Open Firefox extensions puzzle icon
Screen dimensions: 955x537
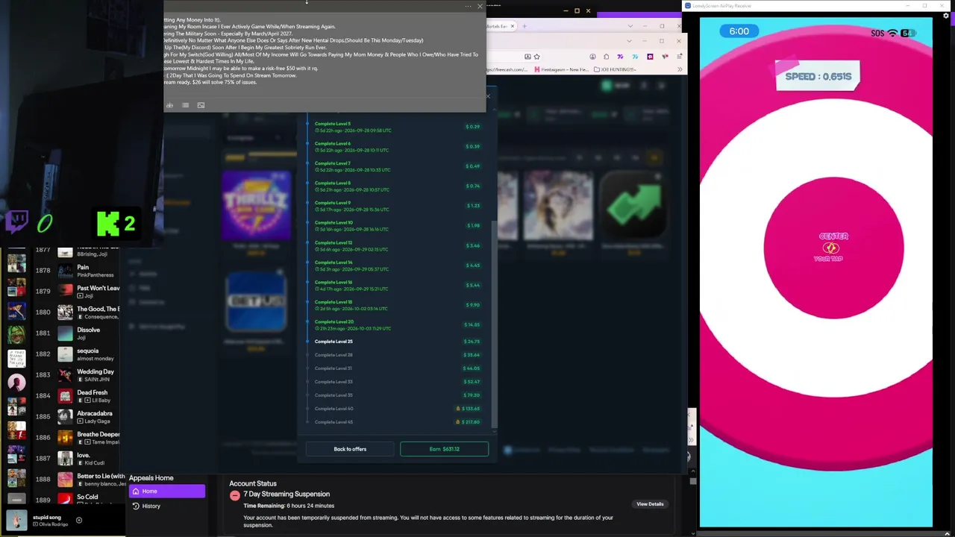click(606, 57)
